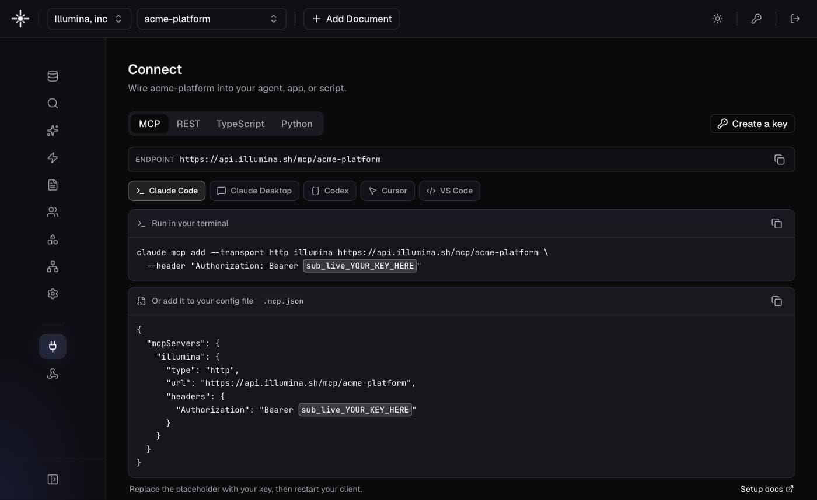The image size is (817, 500).
Task: Switch to the Python tab
Action: coord(296,124)
